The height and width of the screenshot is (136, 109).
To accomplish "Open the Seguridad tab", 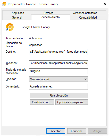I will [x=18, y=13].
